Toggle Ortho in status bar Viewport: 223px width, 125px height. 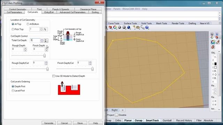click(118, 120)
